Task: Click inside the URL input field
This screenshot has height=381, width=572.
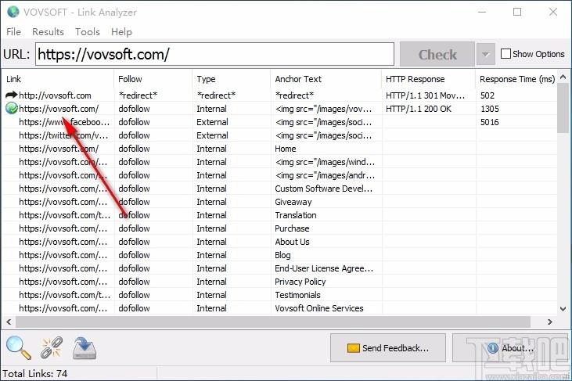Action: click(x=214, y=54)
